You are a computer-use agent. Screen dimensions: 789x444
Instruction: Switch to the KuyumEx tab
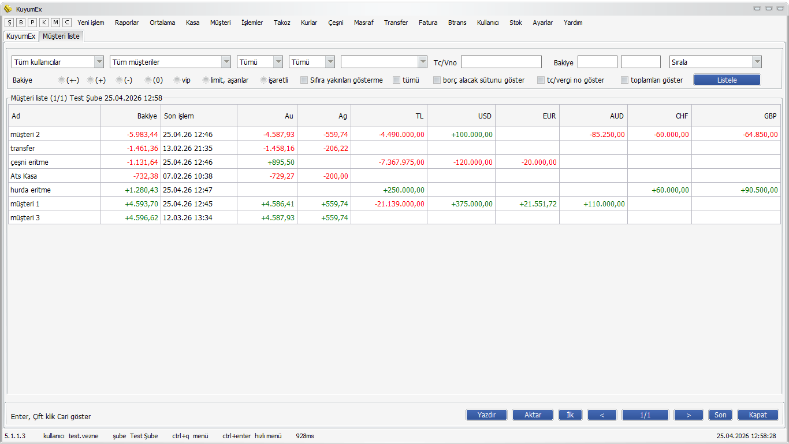pyautogui.click(x=21, y=36)
